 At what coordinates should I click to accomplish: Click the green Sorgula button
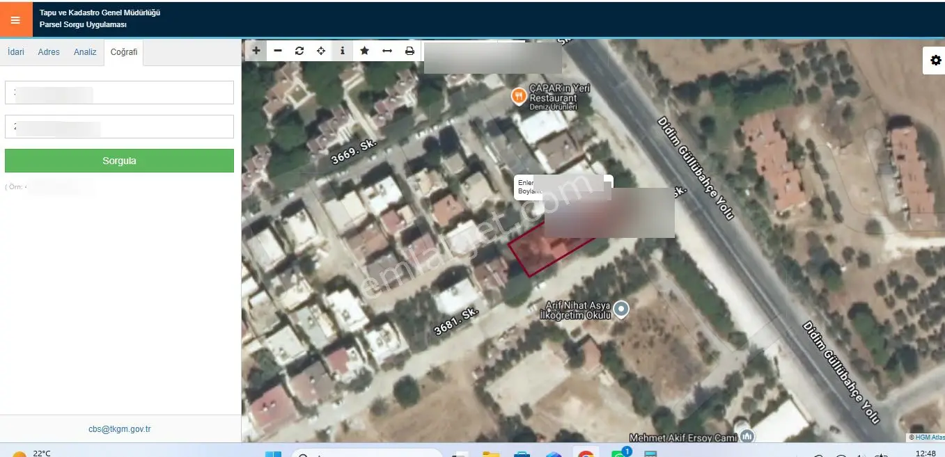(x=119, y=161)
